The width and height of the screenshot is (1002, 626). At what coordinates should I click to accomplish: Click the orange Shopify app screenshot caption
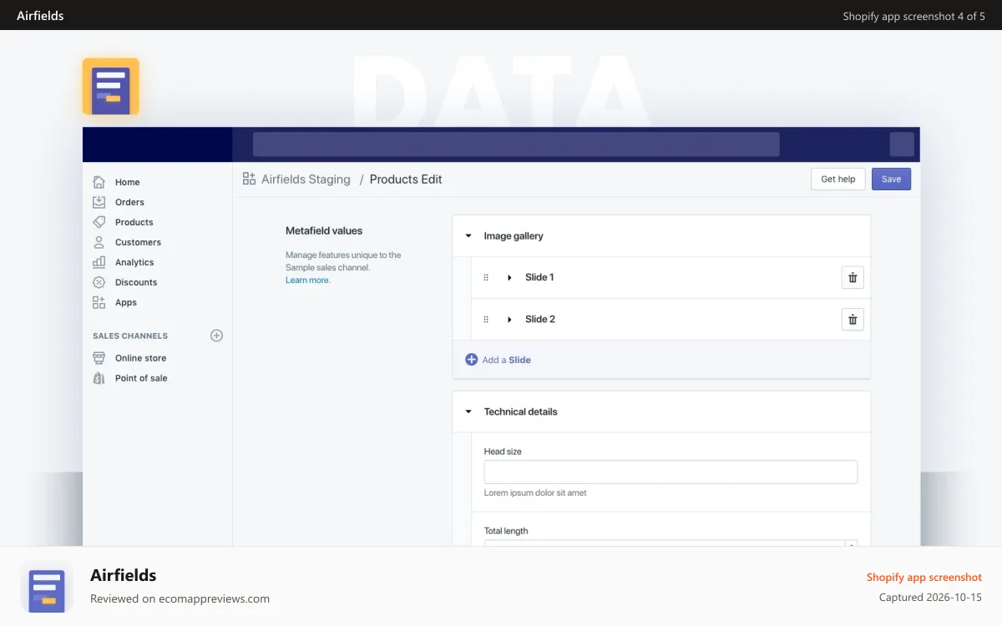tap(924, 577)
